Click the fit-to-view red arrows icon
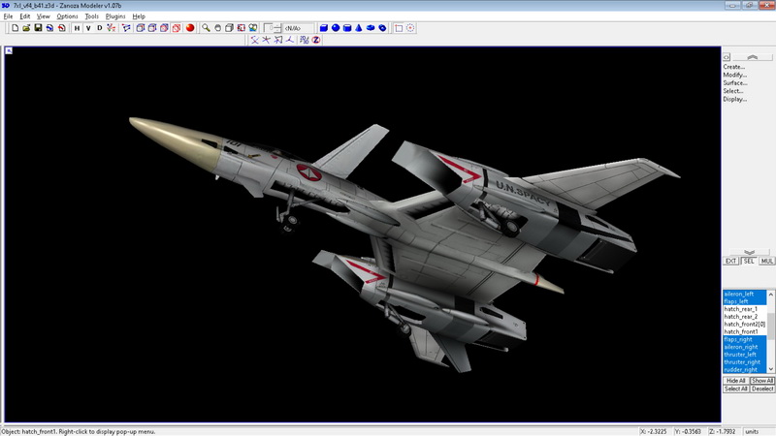 (241, 28)
